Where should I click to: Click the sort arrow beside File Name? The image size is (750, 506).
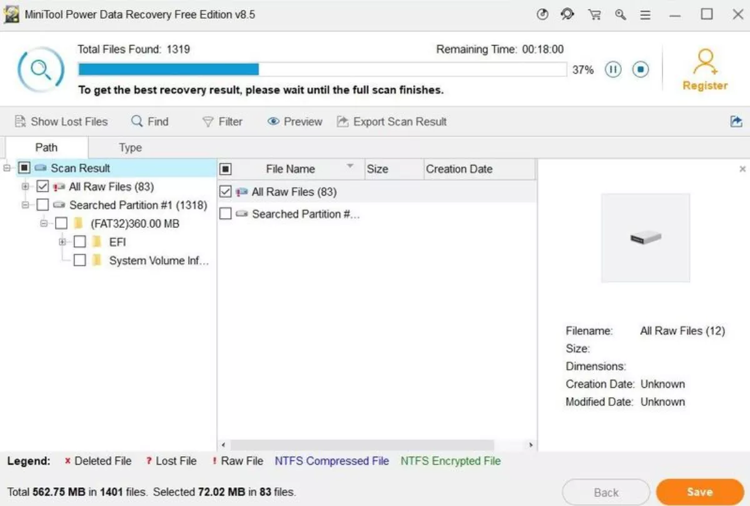point(350,166)
